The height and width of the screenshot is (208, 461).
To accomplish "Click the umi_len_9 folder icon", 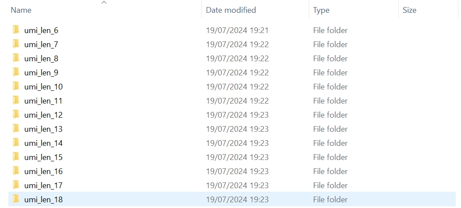I will [16, 72].
